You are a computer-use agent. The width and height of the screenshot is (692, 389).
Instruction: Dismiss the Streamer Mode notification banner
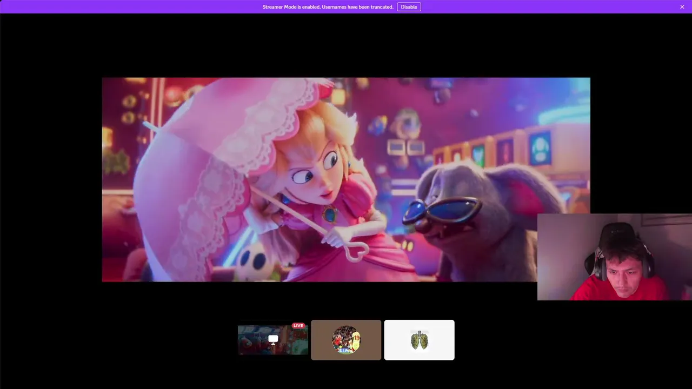[x=682, y=7]
